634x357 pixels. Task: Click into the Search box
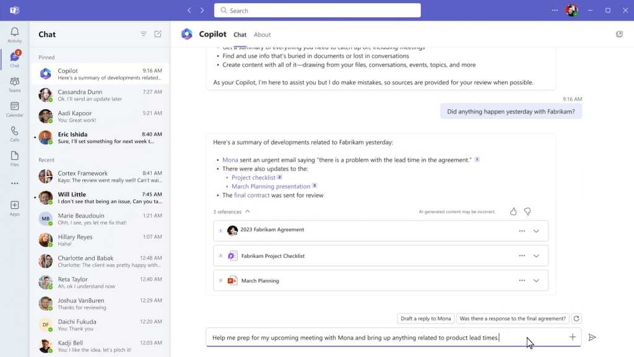(318, 11)
